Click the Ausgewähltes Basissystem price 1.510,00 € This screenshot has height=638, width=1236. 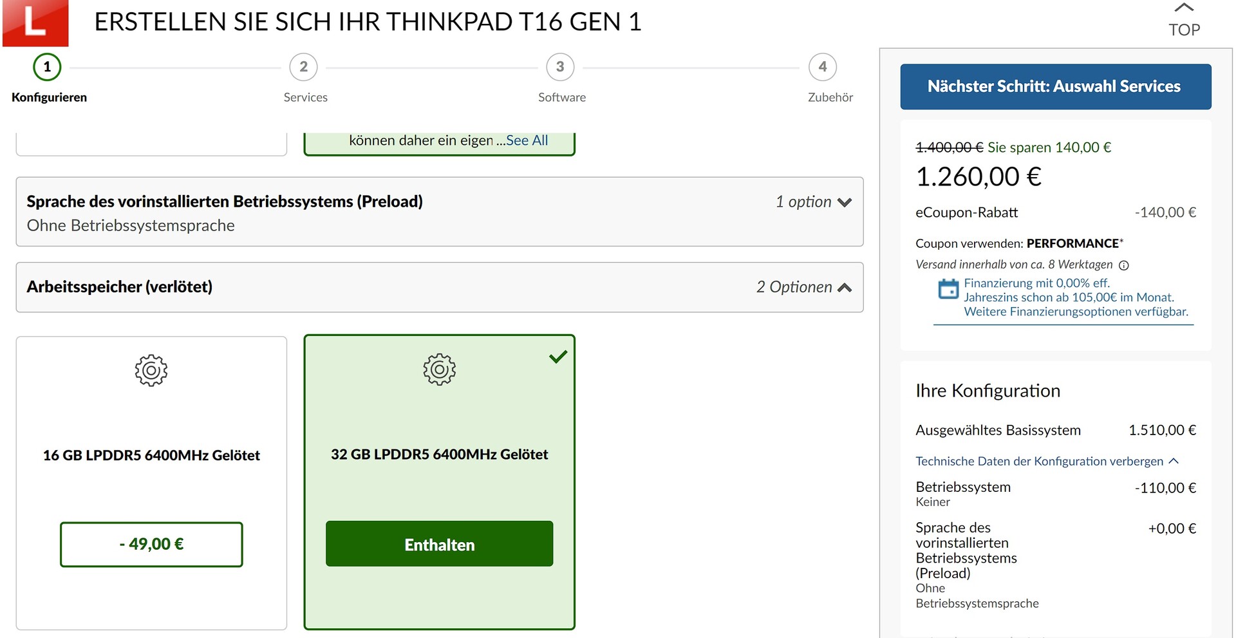click(1163, 430)
